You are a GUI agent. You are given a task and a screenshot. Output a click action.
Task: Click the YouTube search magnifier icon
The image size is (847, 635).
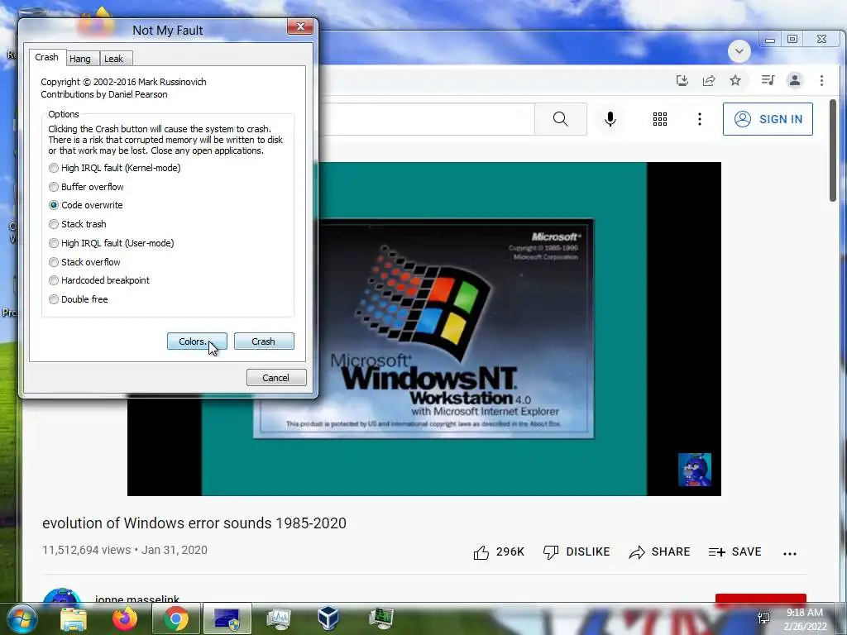coord(561,119)
